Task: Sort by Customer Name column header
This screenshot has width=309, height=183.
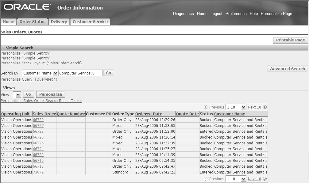Action: (230, 114)
